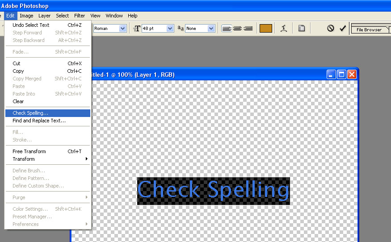The height and width of the screenshot is (242, 391).
Task: Click the font size T icon
Action: (137, 29)
